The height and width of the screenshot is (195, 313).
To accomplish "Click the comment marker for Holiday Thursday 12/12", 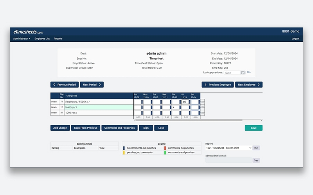I will pyautogui.click(x=180, y=108).
